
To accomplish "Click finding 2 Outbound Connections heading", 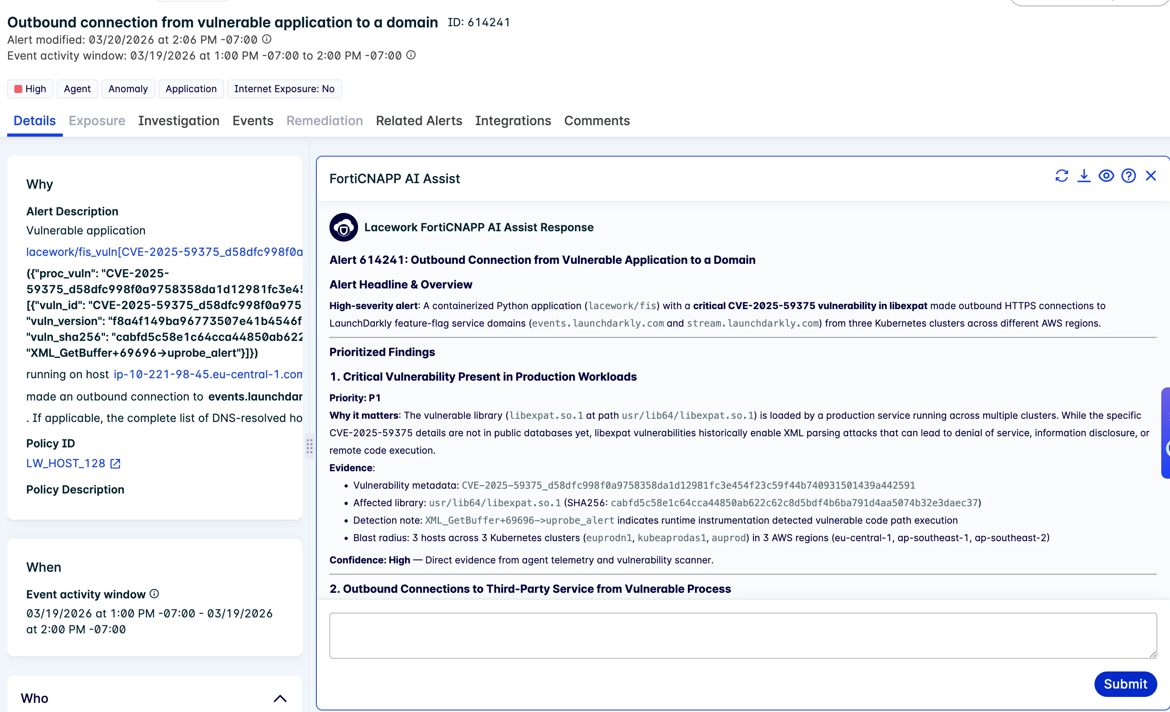I will [x=531, y=589].
